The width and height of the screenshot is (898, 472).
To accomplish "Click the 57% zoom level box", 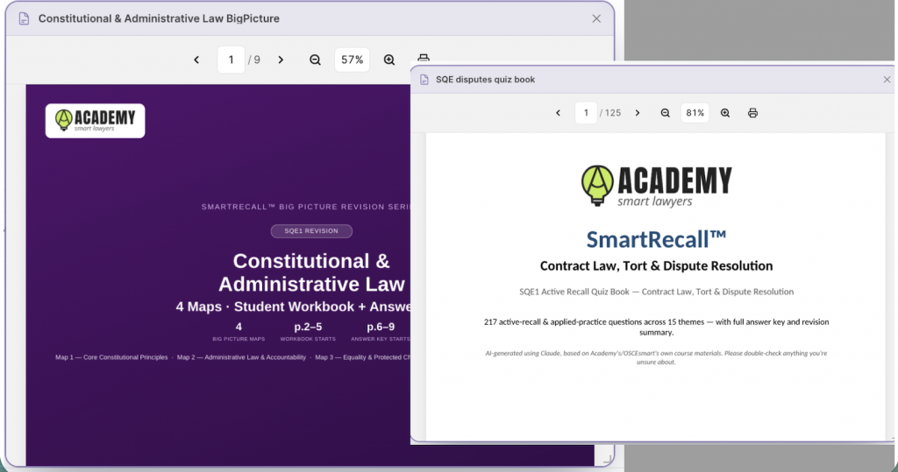I will [x=353, y=60].
